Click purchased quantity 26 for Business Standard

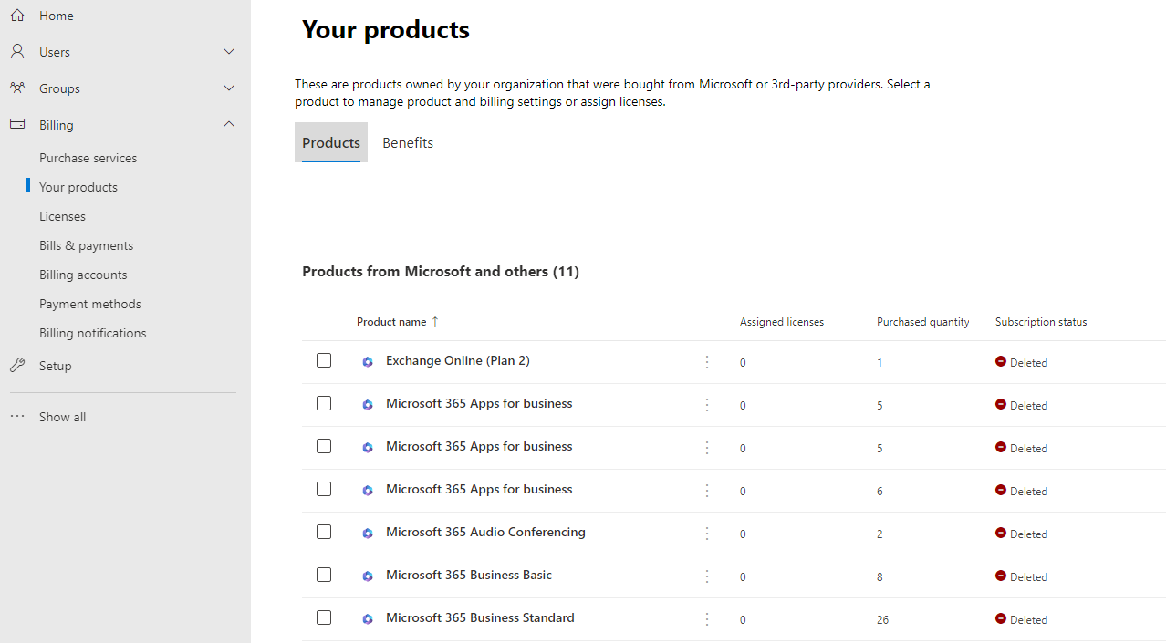[882, 619]
